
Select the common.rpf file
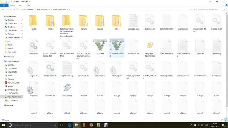point(183,21)
